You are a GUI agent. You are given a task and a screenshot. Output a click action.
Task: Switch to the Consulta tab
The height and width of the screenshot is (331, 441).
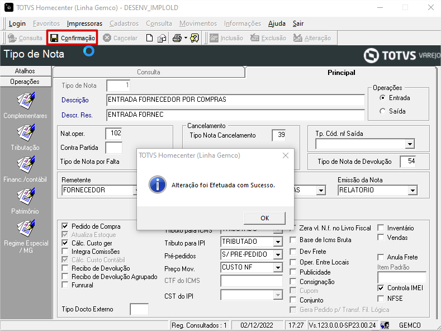click(149, 72)
